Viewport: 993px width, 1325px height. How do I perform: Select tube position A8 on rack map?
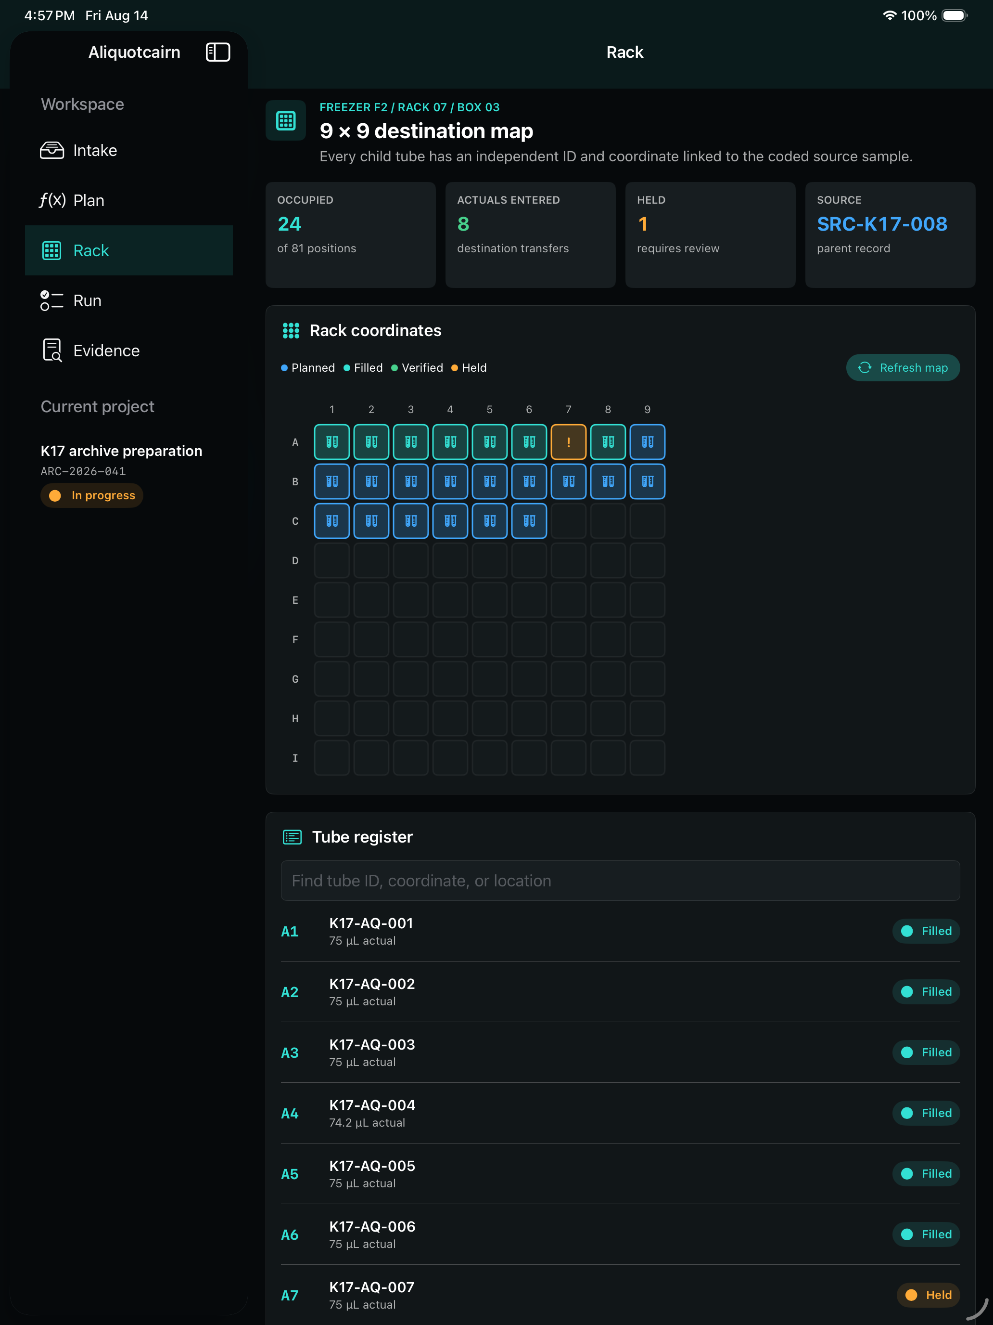tap(608, 442)
